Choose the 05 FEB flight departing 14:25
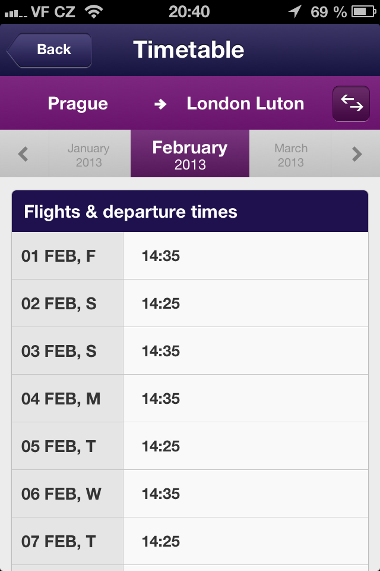The image size is (380, 571). pyautogui.click(x=190, y=446)
